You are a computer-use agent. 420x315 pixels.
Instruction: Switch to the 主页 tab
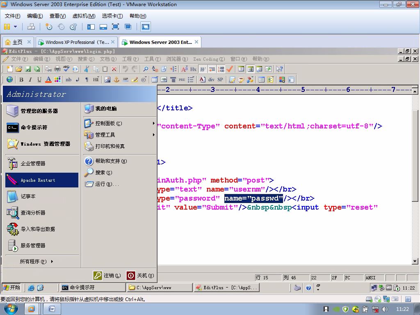coord(18,42)
